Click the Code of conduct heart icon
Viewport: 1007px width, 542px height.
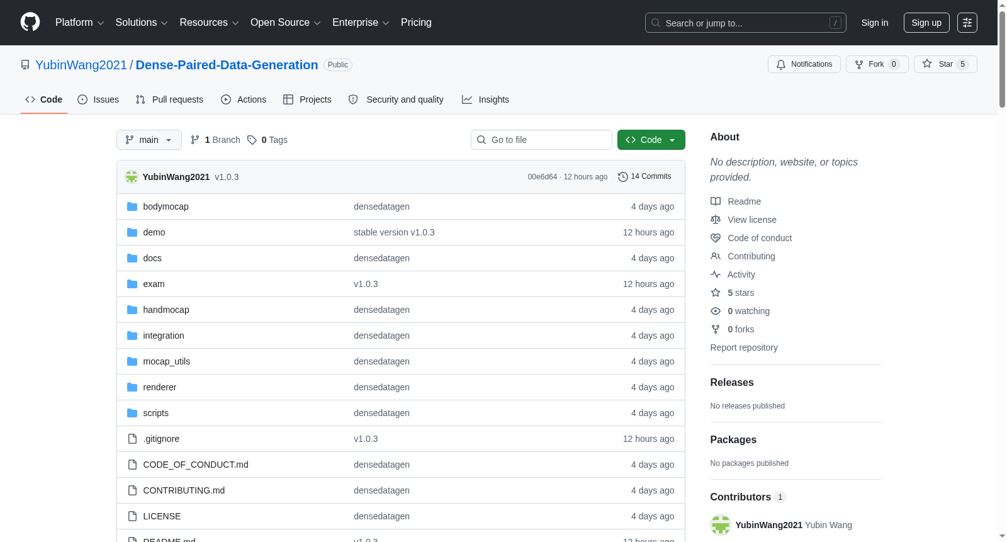(x=716, y=238)
